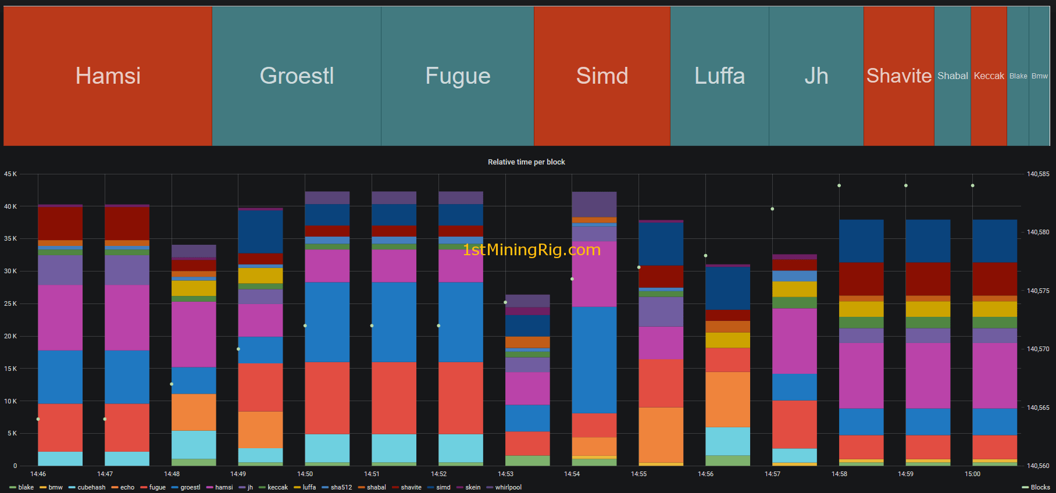Click the Blocks data point at 14:48
The height and width of the screenshot is (493, 1056).
coord(172,384)
